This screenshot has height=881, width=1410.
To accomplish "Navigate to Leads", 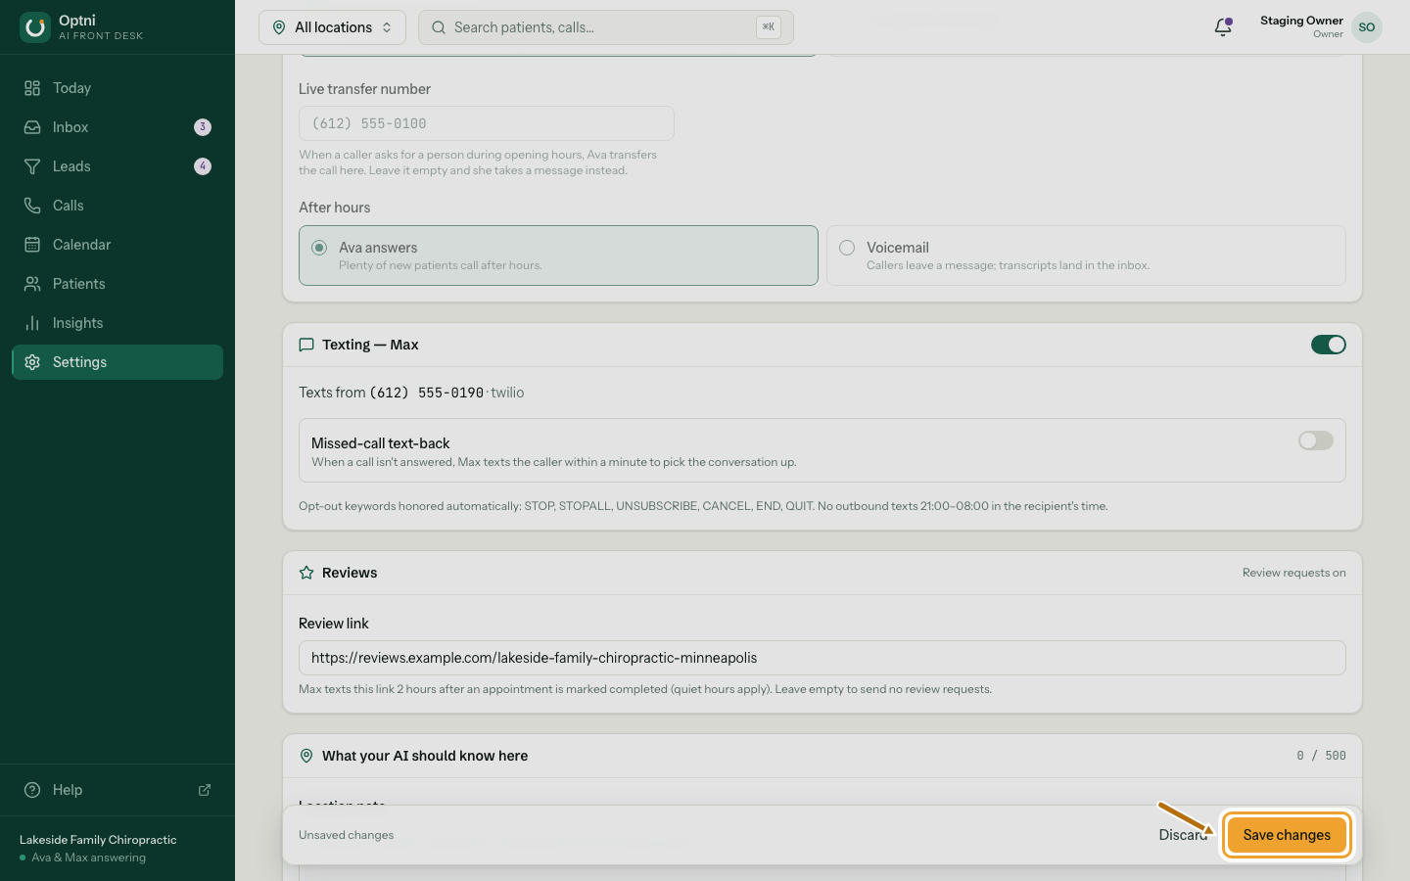I will (x=117, y=166).
